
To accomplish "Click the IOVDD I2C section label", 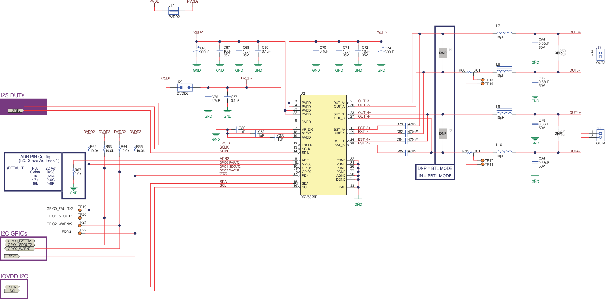I will pyautogui.click(x=14, y=276).
